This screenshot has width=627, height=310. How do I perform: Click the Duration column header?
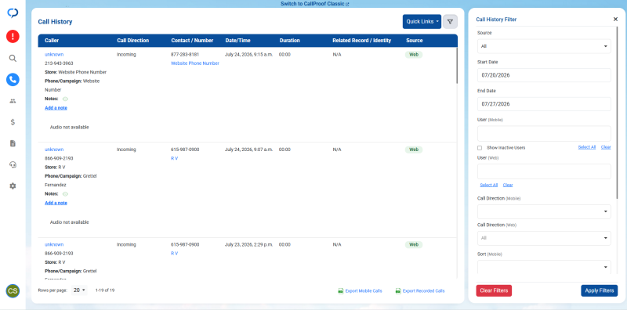coord(289,41)
